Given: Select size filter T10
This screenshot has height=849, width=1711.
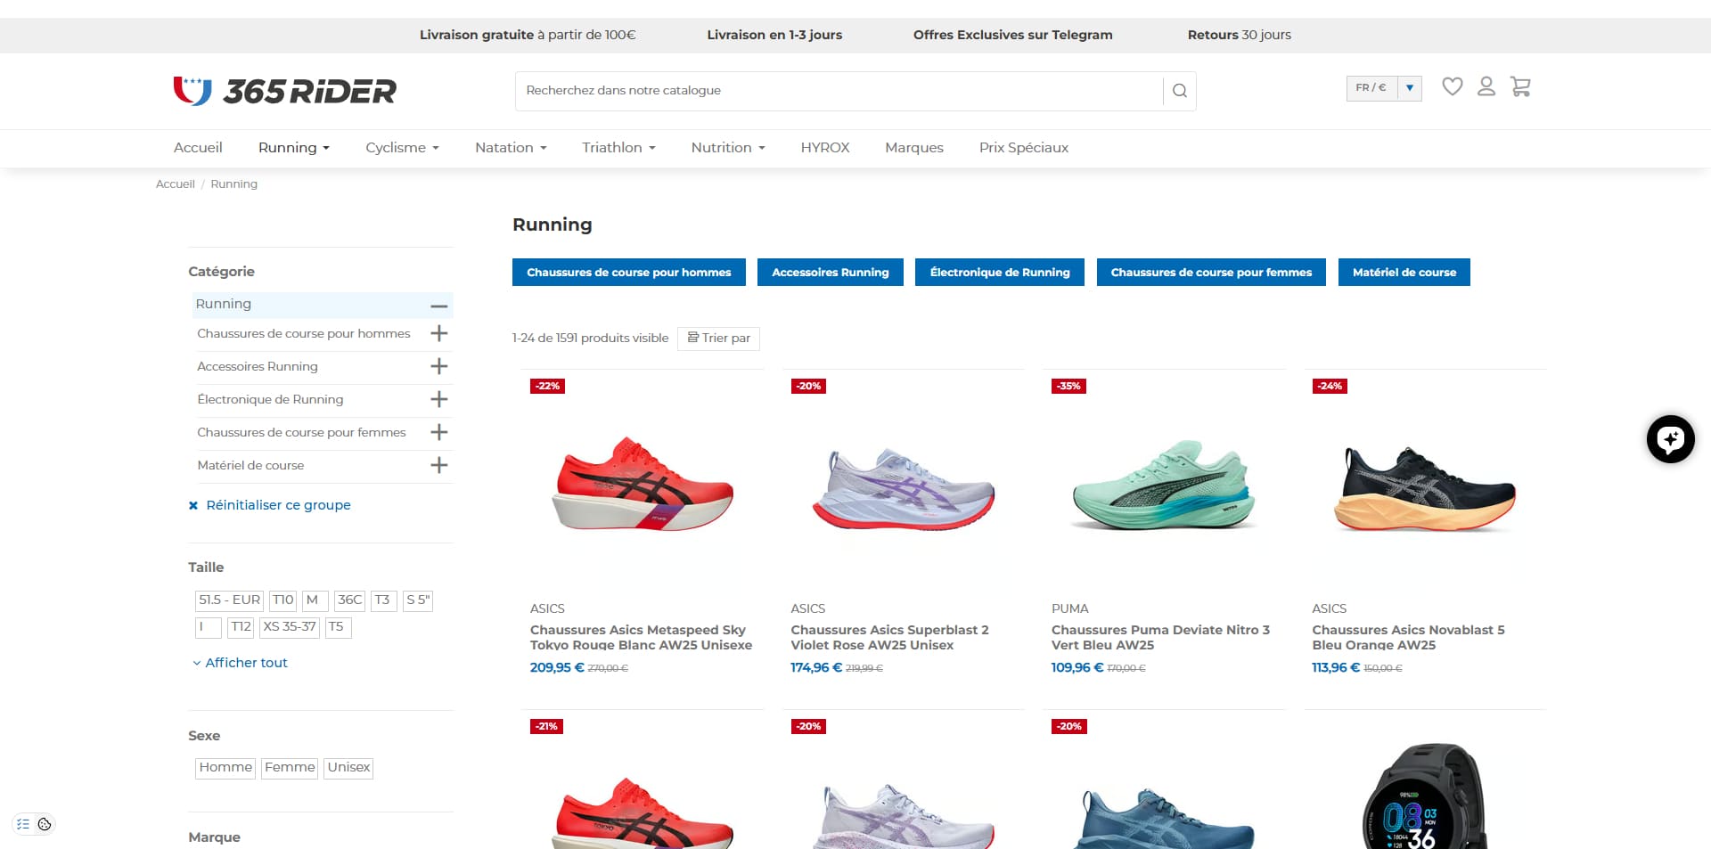Looking at the screenshot, I should (x=283, y=600).
